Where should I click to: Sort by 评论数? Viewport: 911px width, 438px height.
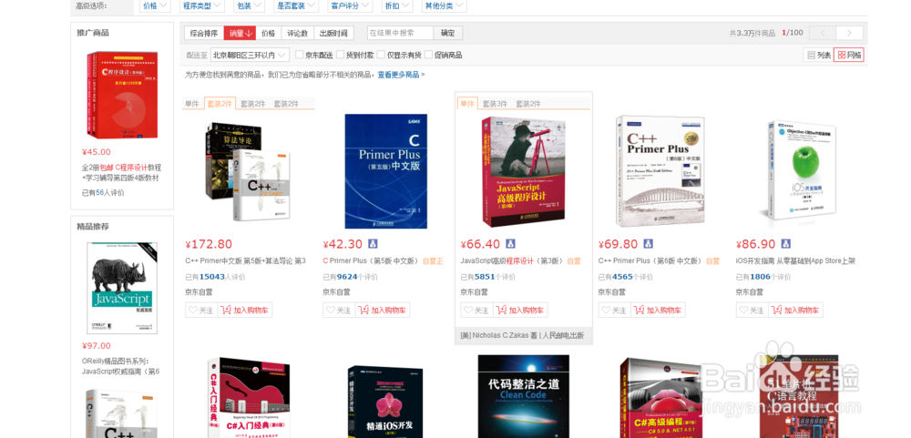[x=298, y=33]
